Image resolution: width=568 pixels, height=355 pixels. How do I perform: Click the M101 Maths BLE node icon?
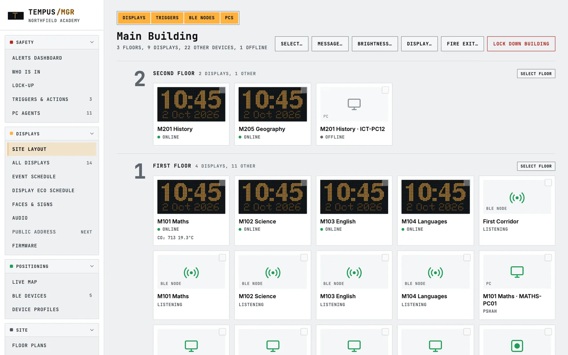pyautogui.click(x=191, y=273)
